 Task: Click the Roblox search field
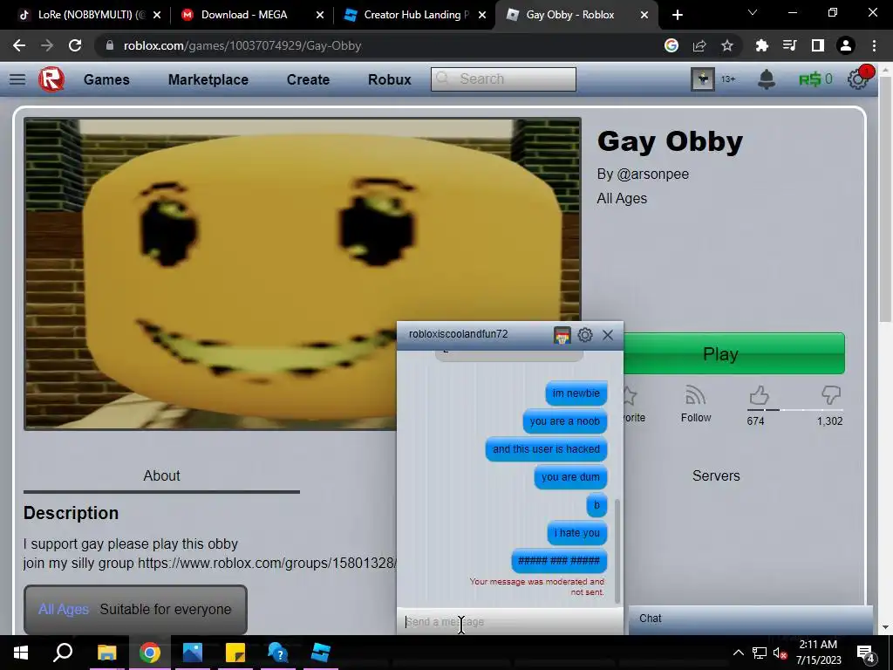[503, 79]
